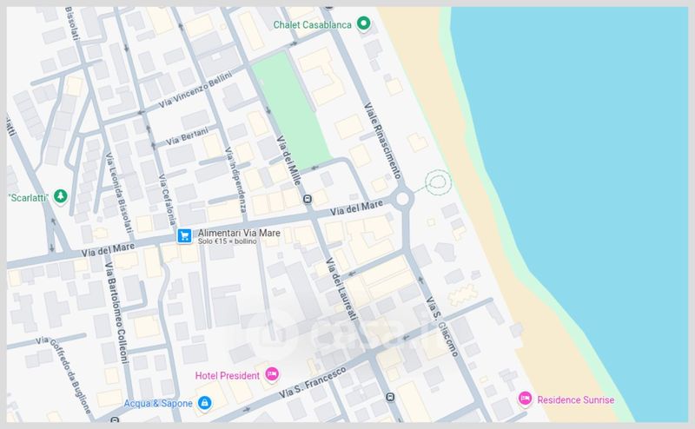Click bus stop icon on Via dei Mille
Viewport: 695px width, 429px height.
308,199
